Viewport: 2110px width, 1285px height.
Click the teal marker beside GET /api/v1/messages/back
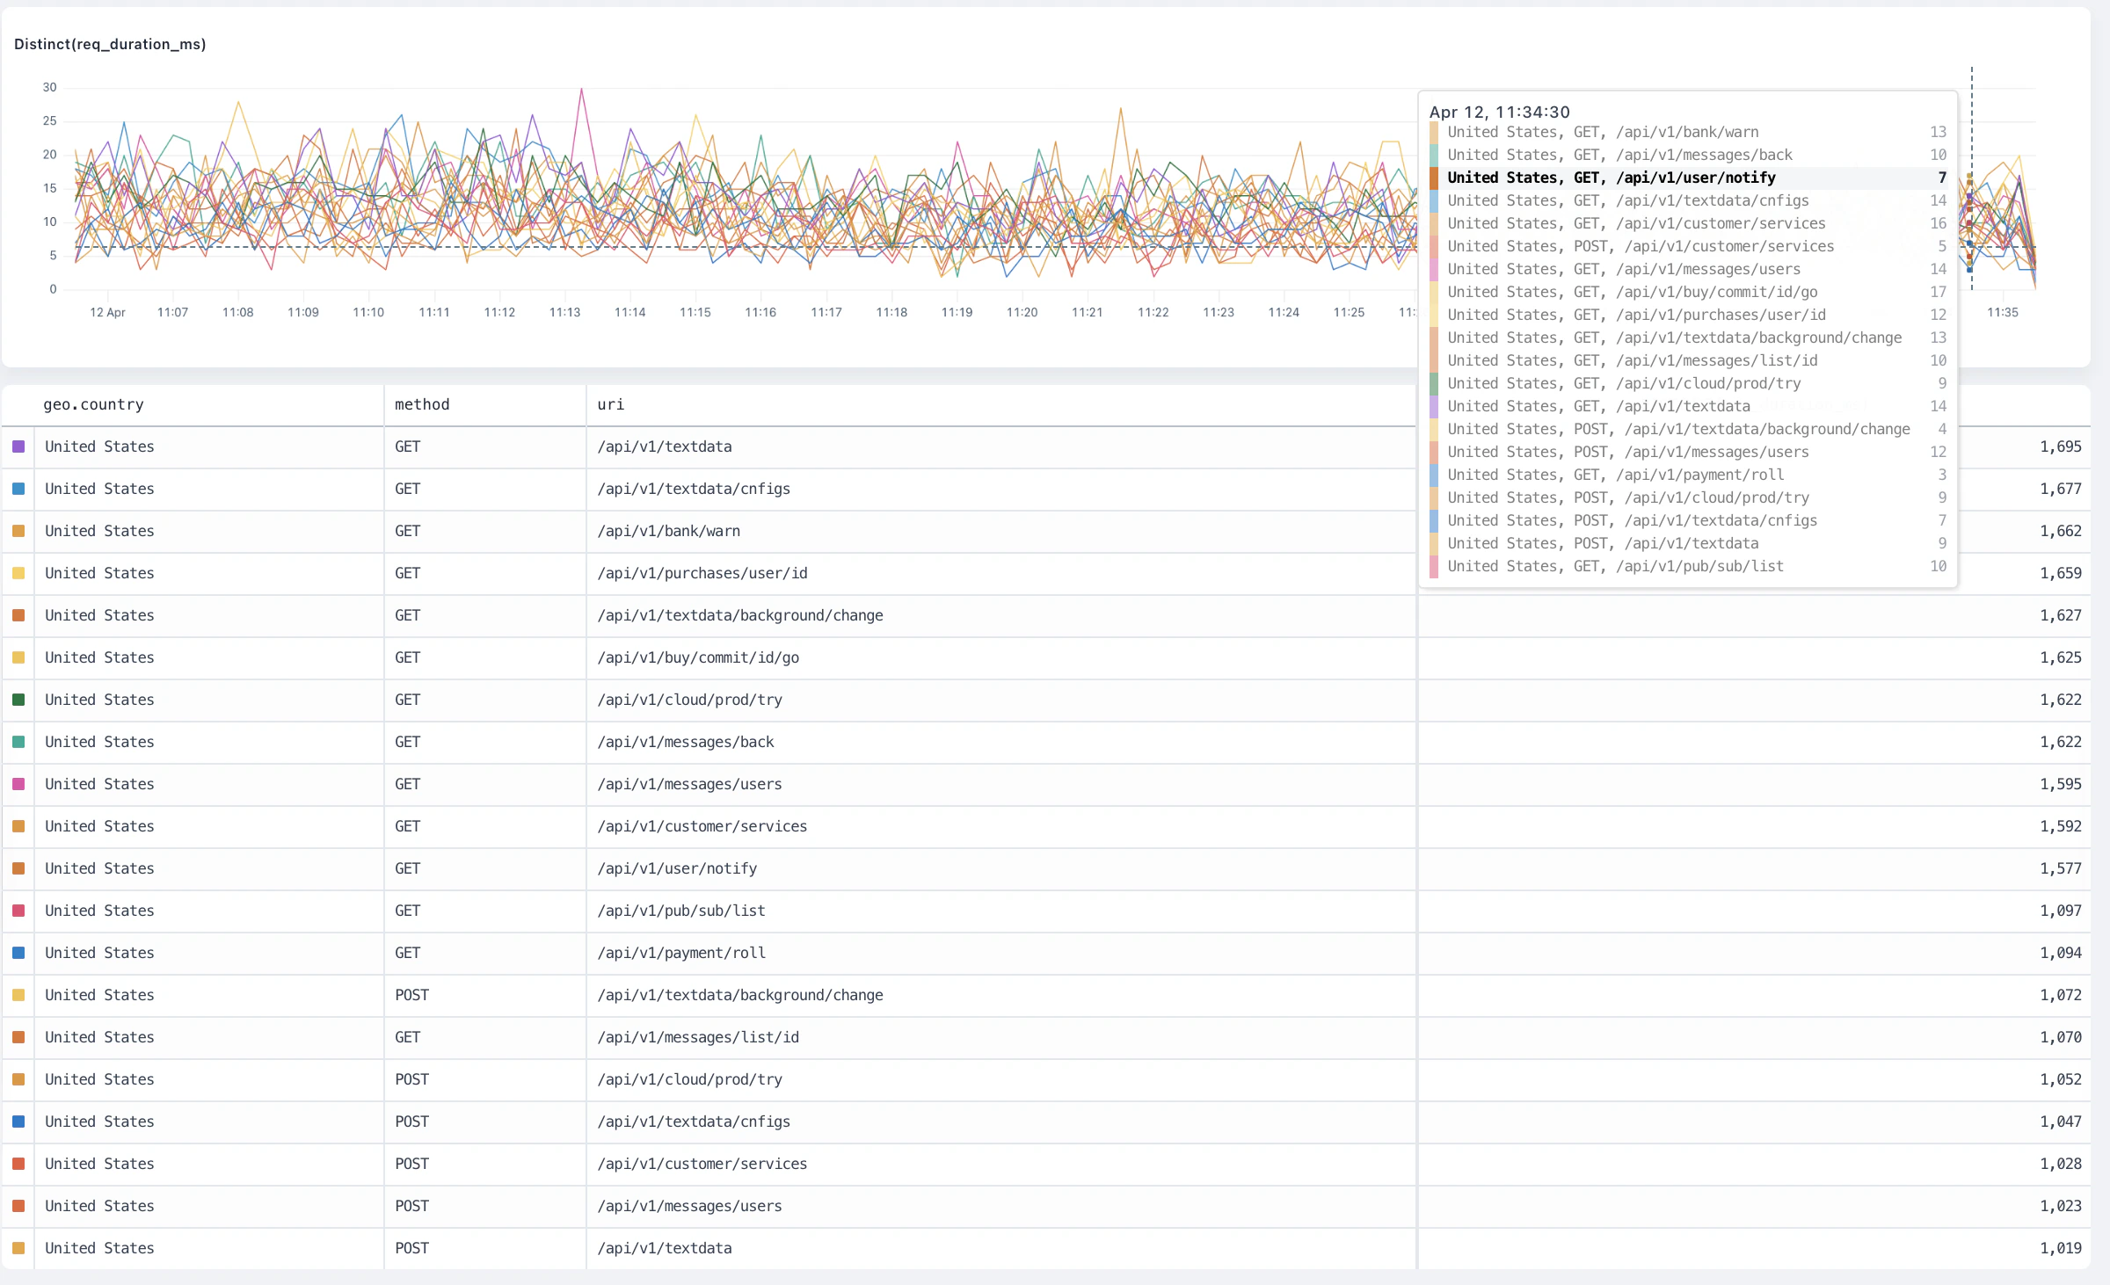(18, 742)
